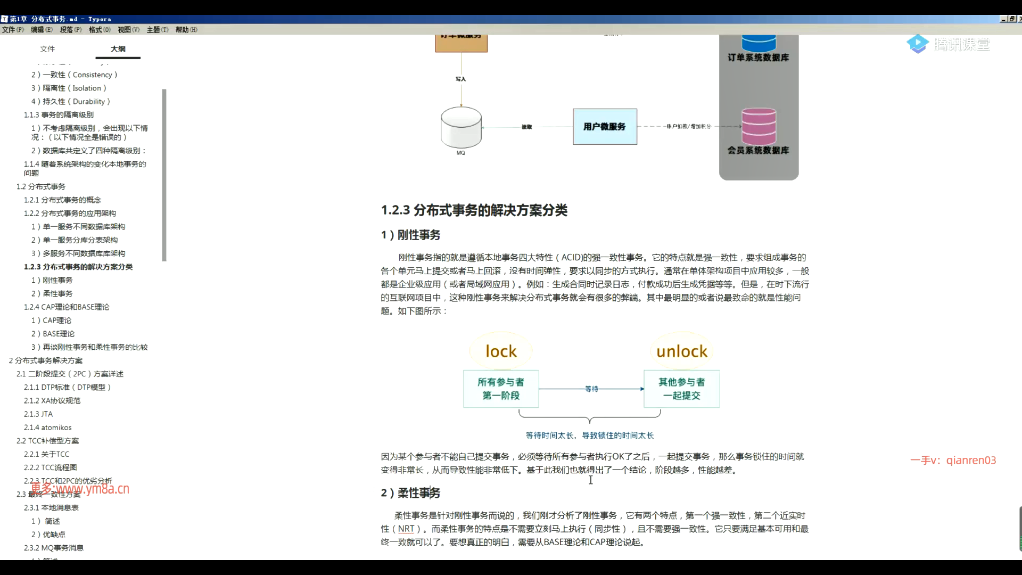Go to outline item 2.2.2 TCC流程图
1022x575 pixels.
[50, 467]
